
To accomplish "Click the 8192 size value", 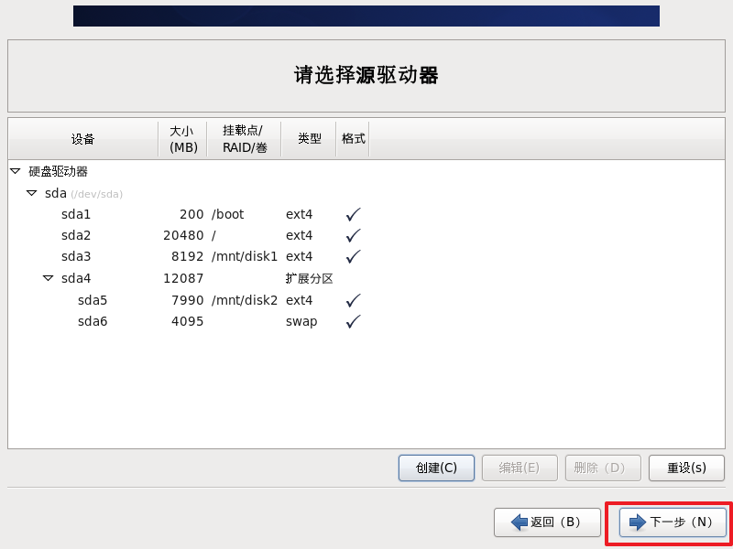I will tap(188, 256).
